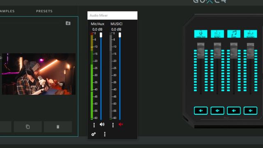Toggle the fourth GoXLR mute button
Image resolution: width=263 pixels, height=148 pixels.
[250, 111]
